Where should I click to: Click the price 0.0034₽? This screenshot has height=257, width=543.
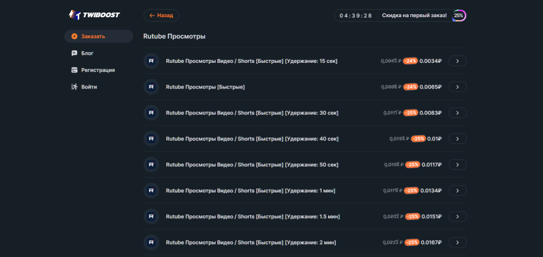pos(430,61)
